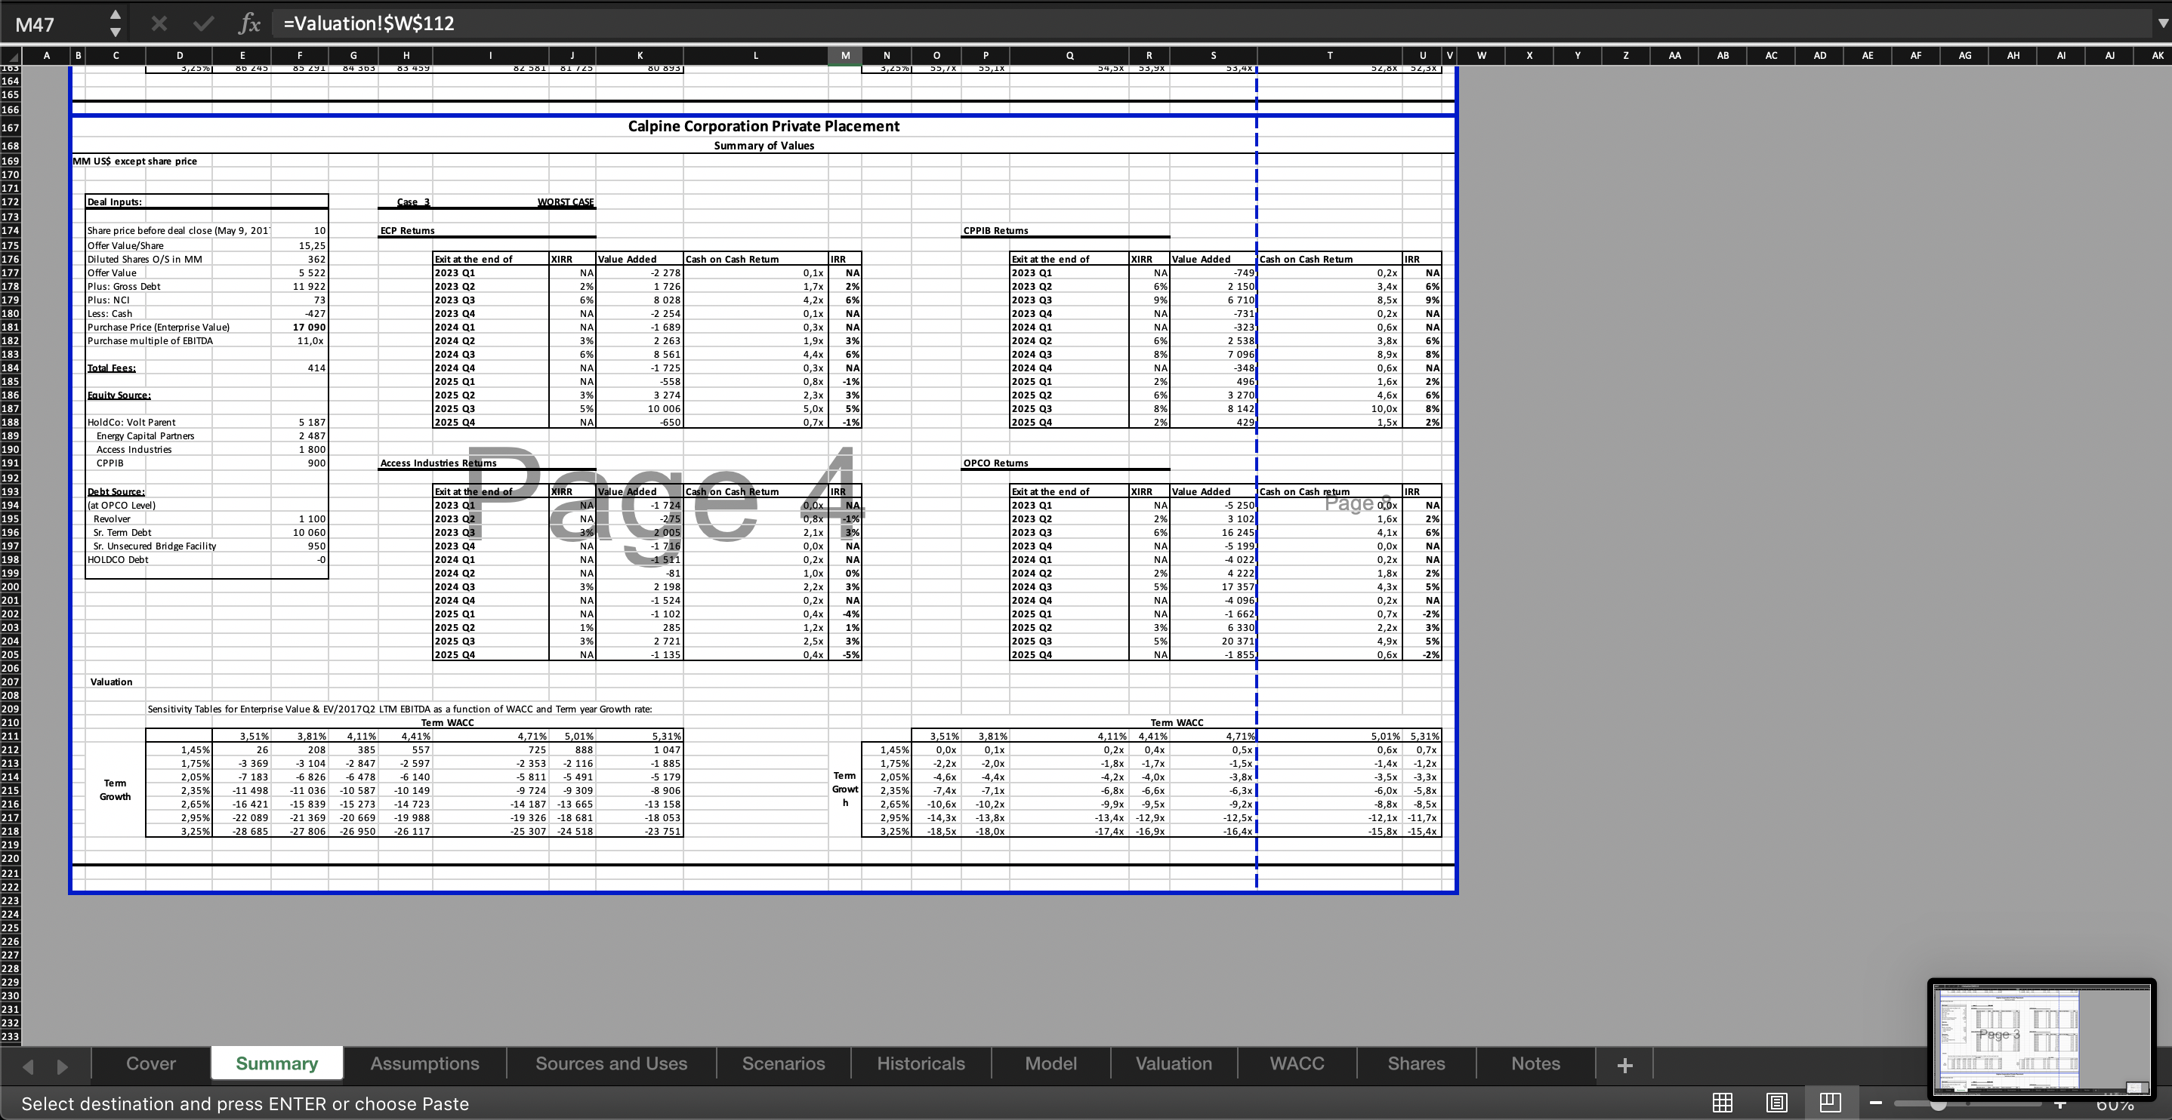The width and height of the screenshot is (2172, 1120).
Task: Switch to the Scenarios sheet tab
Action: coord(783,1063)
